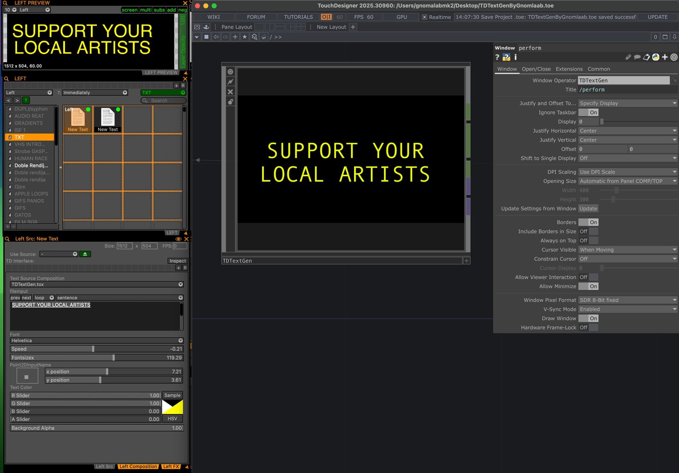This screenshot has height=473, width=679.
Task: Toggle the Always on Top switch
Action: click(588, 241)
